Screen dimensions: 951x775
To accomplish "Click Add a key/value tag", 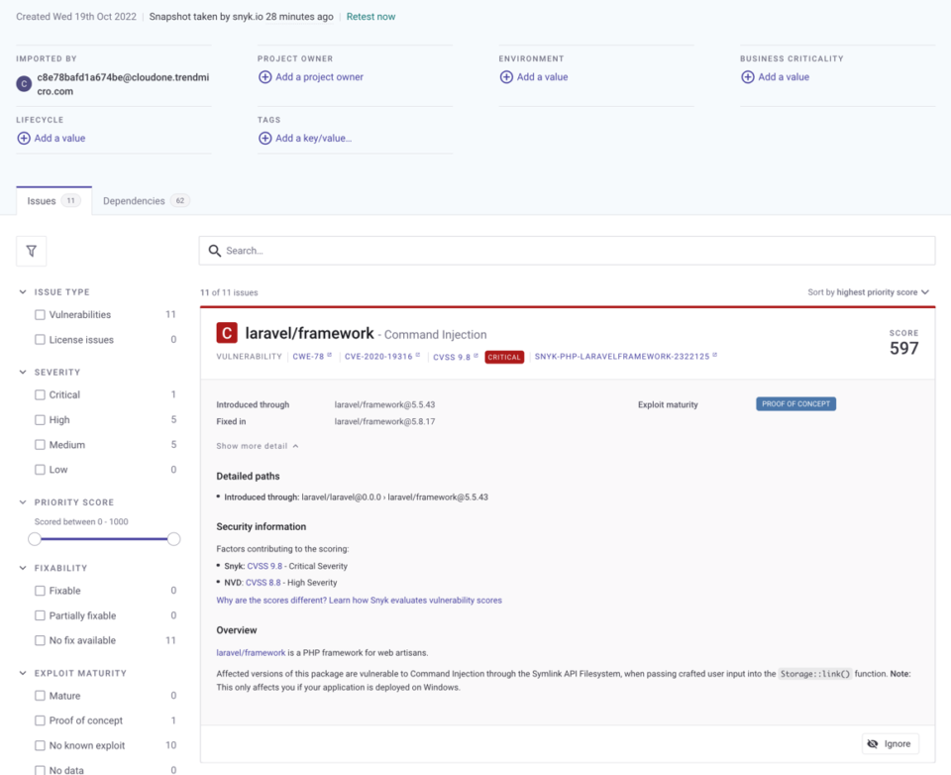I will pos(305,139).
